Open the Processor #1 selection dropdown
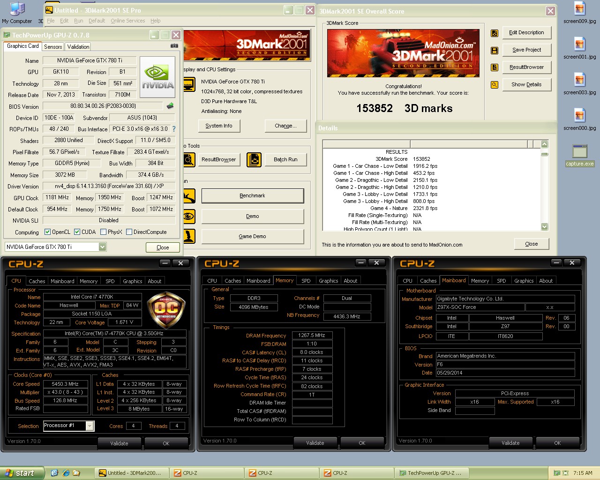Viewport: 600px width, 480px height. (90, 426)
